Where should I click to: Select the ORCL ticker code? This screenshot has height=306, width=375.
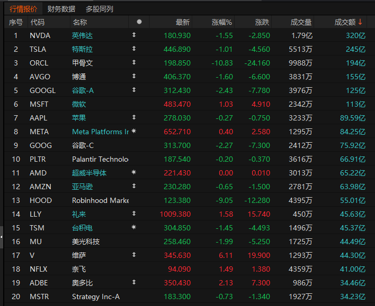coord(39,63)
